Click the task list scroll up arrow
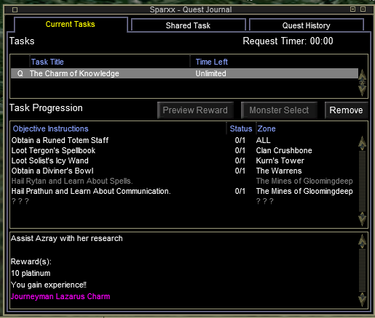Image resolution: width=375 pixels, height=318 pixels. 363,76
